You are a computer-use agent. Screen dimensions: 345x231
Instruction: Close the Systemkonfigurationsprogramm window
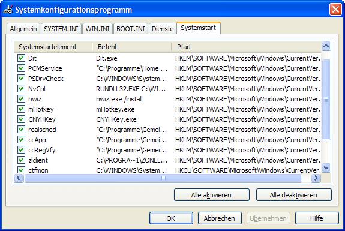(x=335, y=10)
